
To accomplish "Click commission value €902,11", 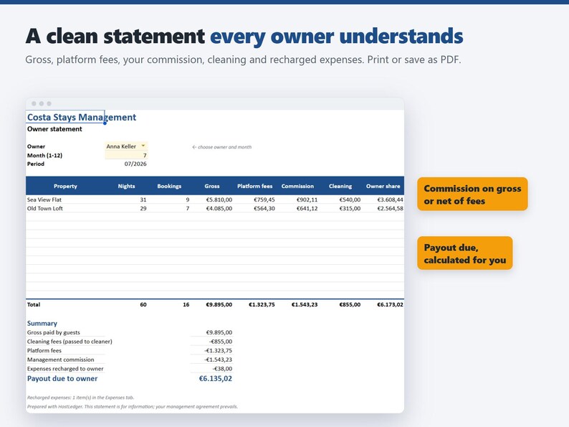I will [307, 200].
